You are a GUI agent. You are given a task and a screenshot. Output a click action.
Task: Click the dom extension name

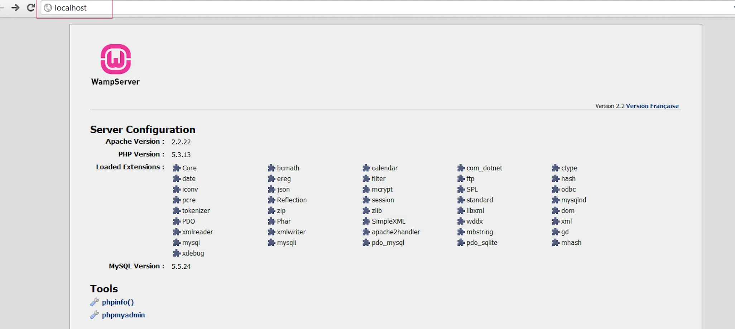[x=568, y=211]
